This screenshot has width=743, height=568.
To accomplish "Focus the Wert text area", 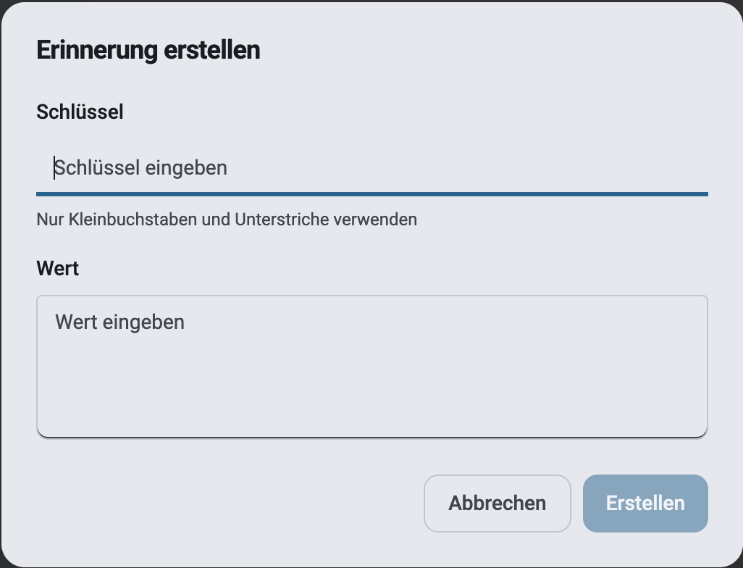I will point(372,367).
